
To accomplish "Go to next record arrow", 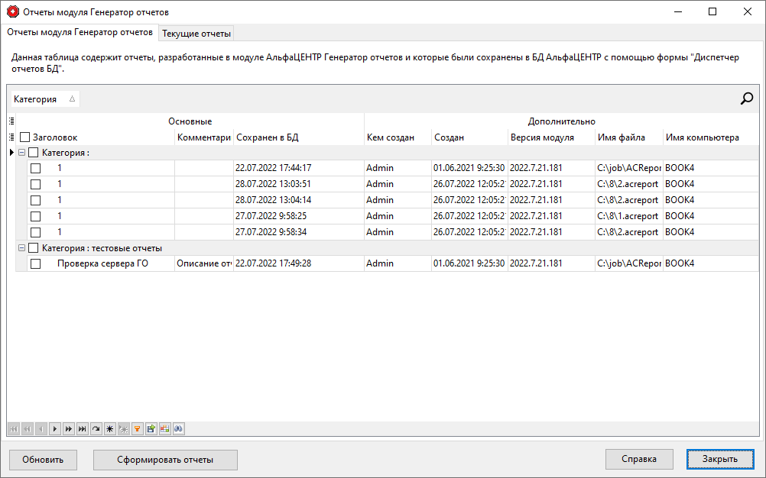I will (x=55, y=428).
